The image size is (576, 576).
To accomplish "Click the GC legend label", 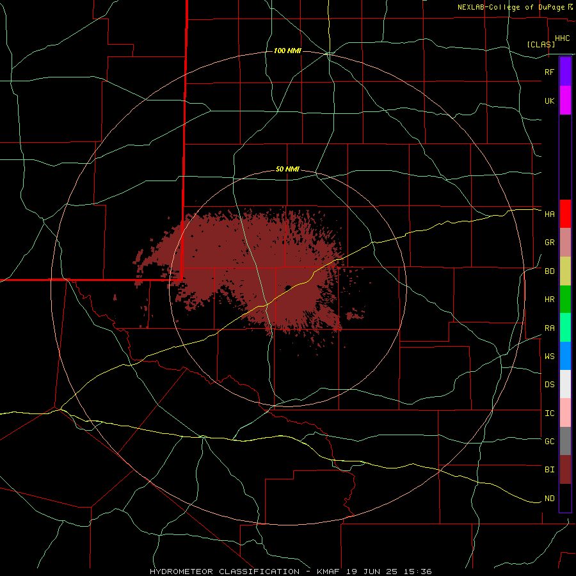I will 549,441.
